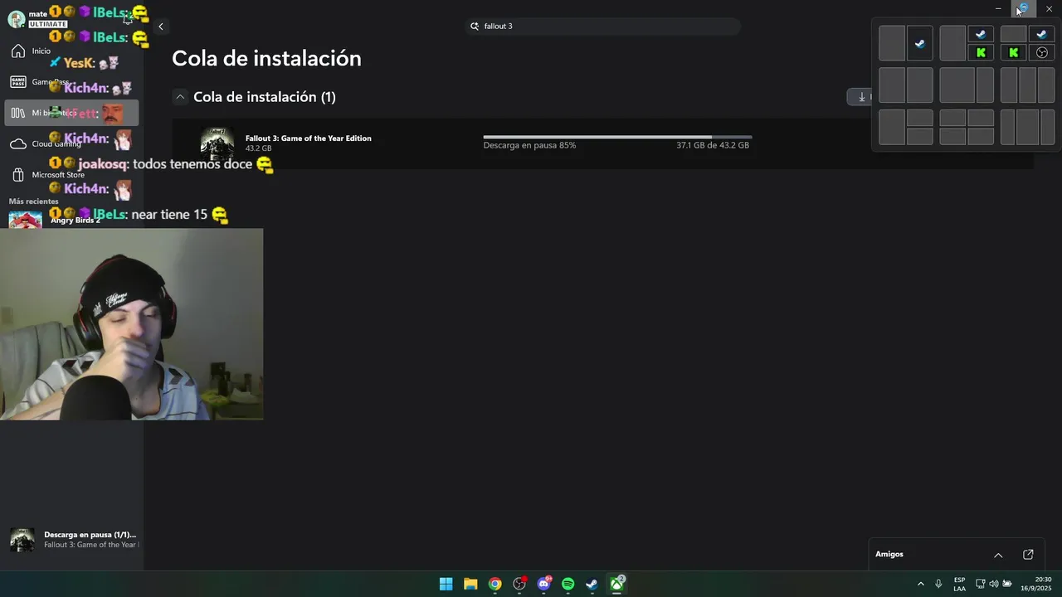Click the battery icon in the tray
Screen dimensions: 1062x597
pos(1007,584)
